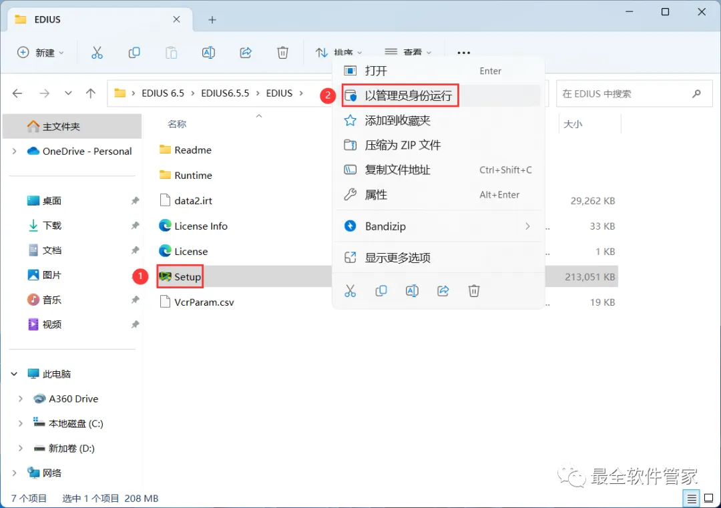Open the Bandizip submenu
This screenshot has width=721, height=508.
point(439,226)
